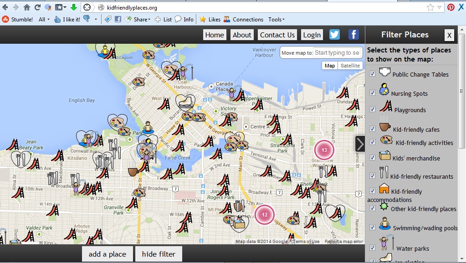Go to the Home page
Image resolution: width=466 pixels, height=263 pixels.
tap(215, 35)
